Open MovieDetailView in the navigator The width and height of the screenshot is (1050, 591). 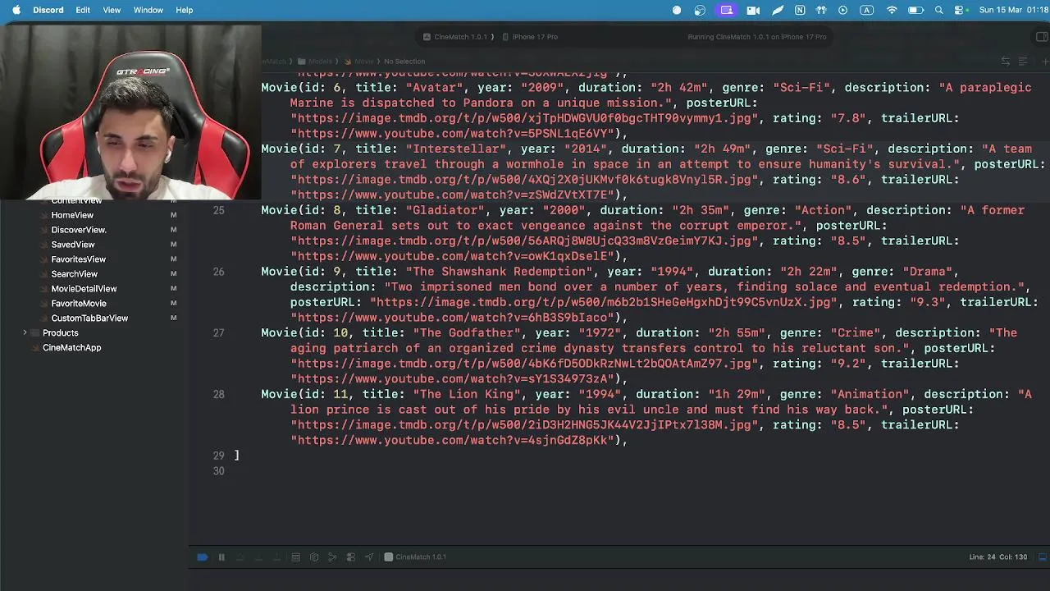click(x=84, y=289)
